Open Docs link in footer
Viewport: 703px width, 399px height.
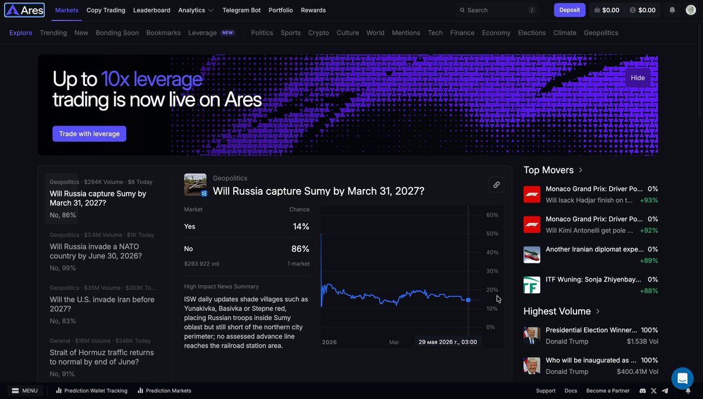(x=571, y=391)
